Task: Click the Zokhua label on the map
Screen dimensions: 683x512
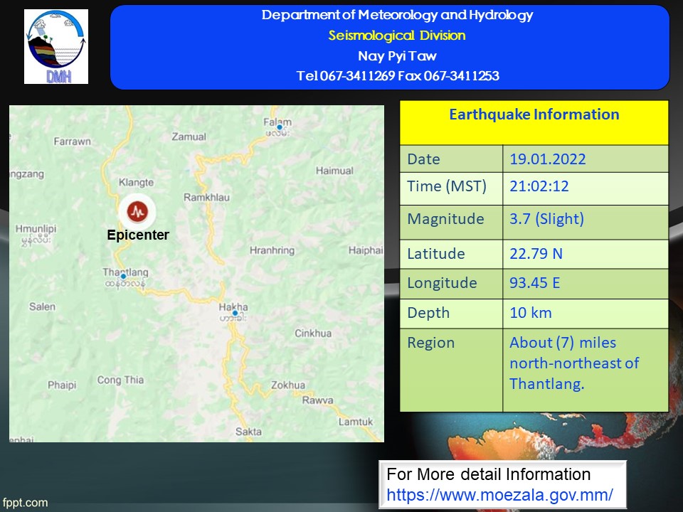Action: 288,385
